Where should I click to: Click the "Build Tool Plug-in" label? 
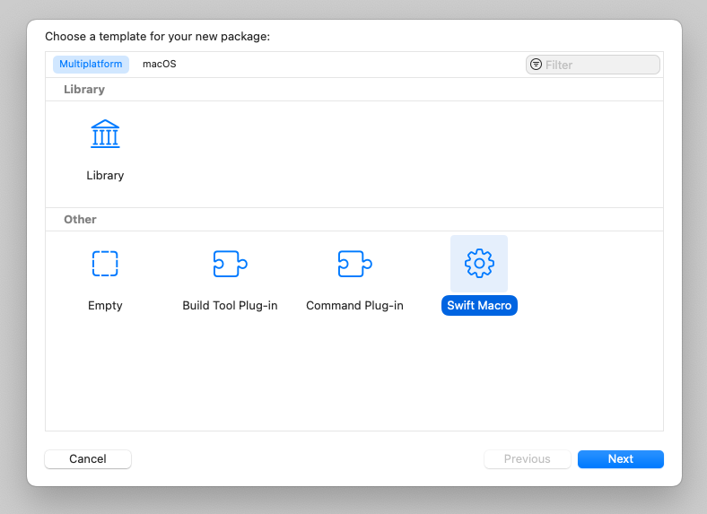pyautogui.click(x=230, y=306)
